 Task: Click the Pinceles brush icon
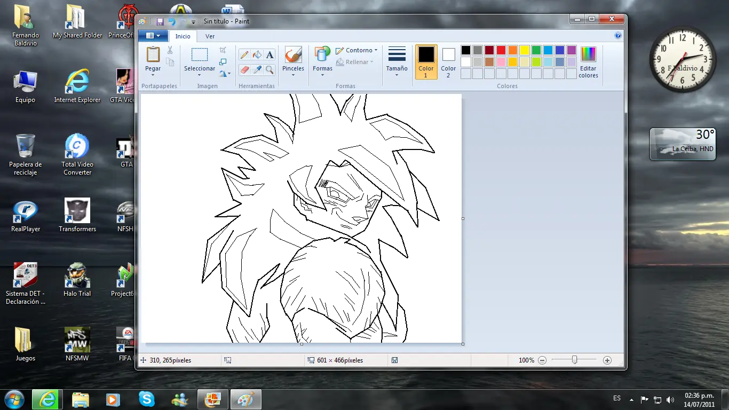pos(293,54)
